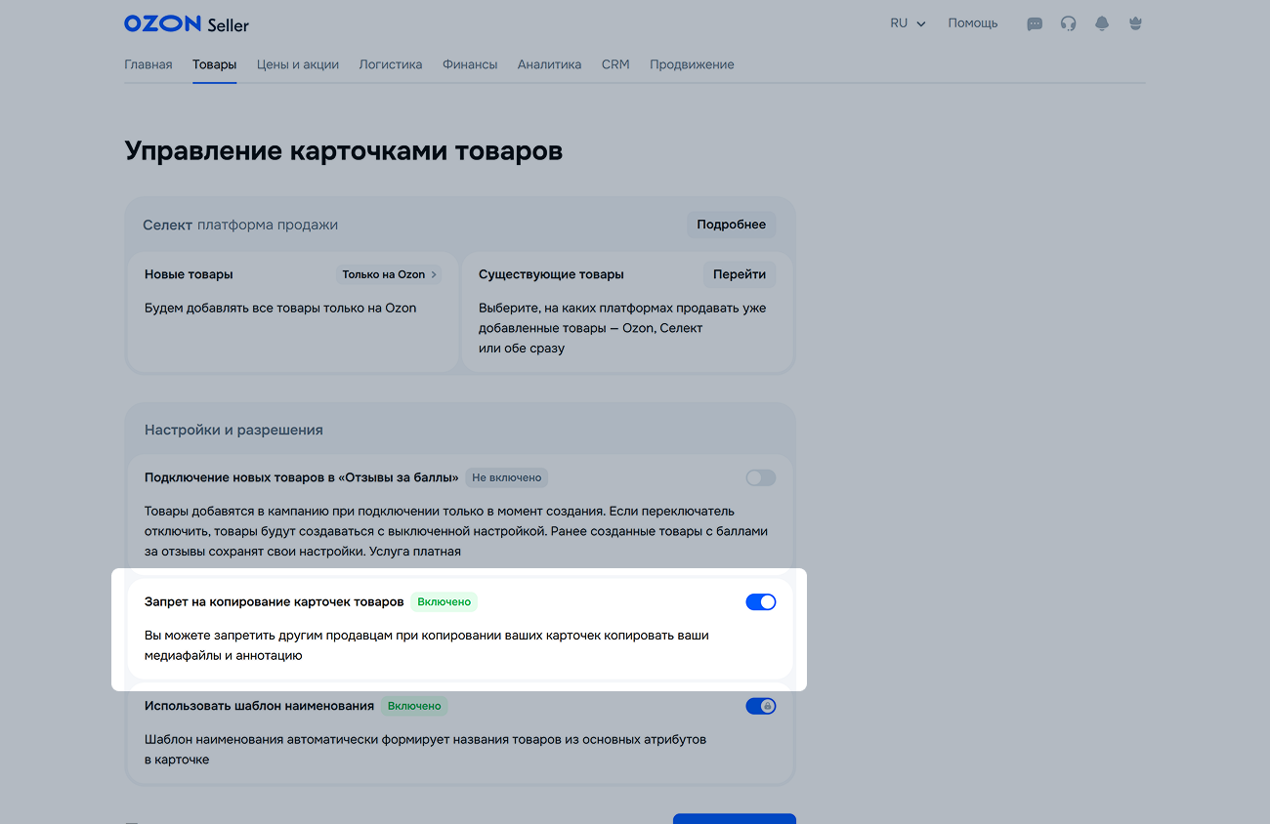1270x824 pixels.
Task: Enable «Отзывы за баллы» toggle for new products
Action: (x=760, y=477)
